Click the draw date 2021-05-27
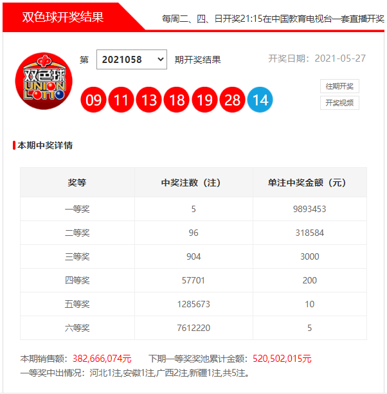The width and height of the screenshot is (387, 394). click(340, 58)
